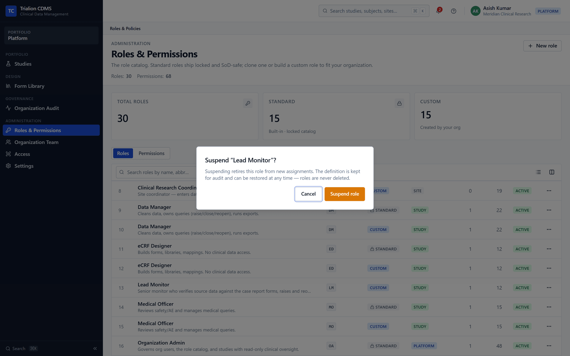Image resolution: width=570 pixels, height=356 pixels.
Task: Open Studies in the sidebar
Action: (51, 64)
